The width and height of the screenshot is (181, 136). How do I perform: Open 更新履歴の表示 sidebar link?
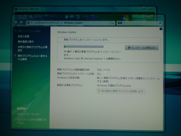[26, 42]
